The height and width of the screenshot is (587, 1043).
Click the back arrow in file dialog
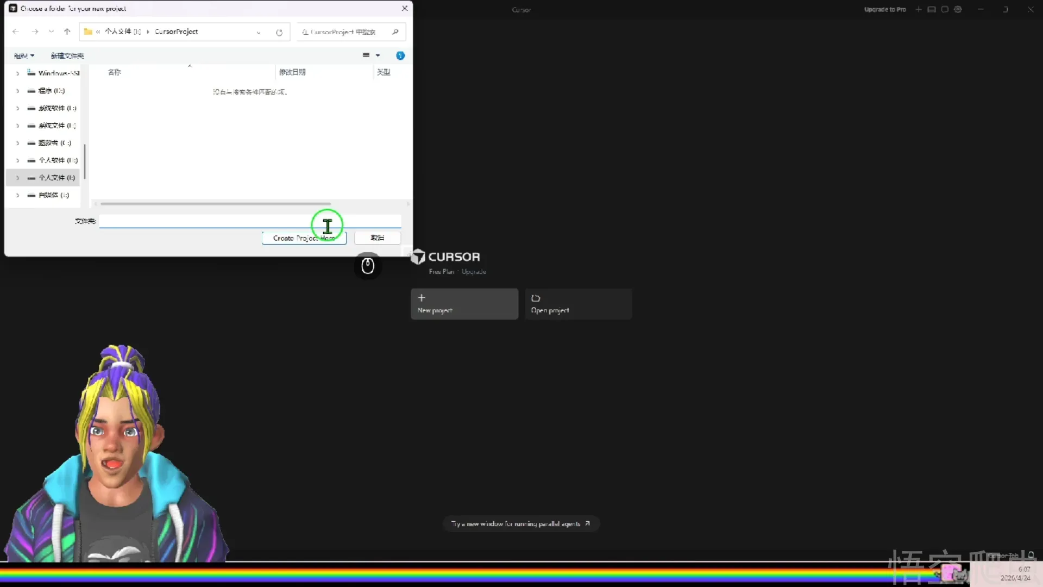[x=16, y=32]
